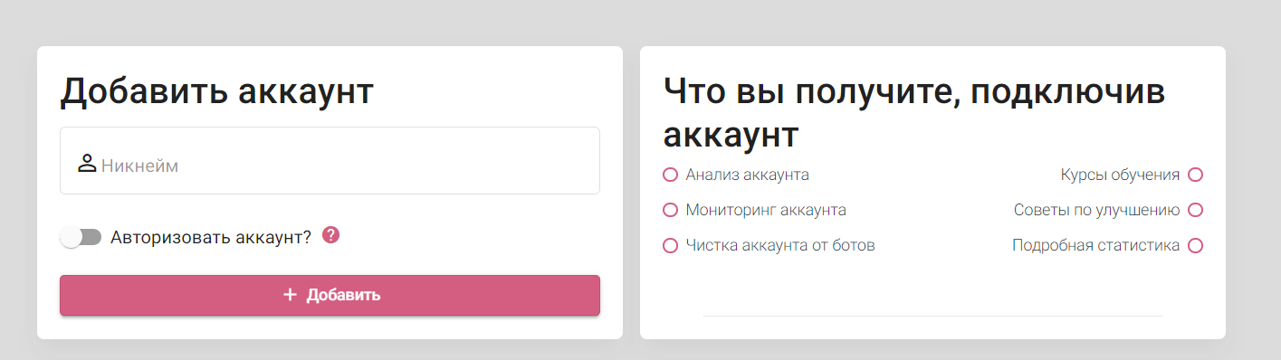Open the question mark help icon
The height and width of the screenshot is (360, 1281).
click(330, 235)
